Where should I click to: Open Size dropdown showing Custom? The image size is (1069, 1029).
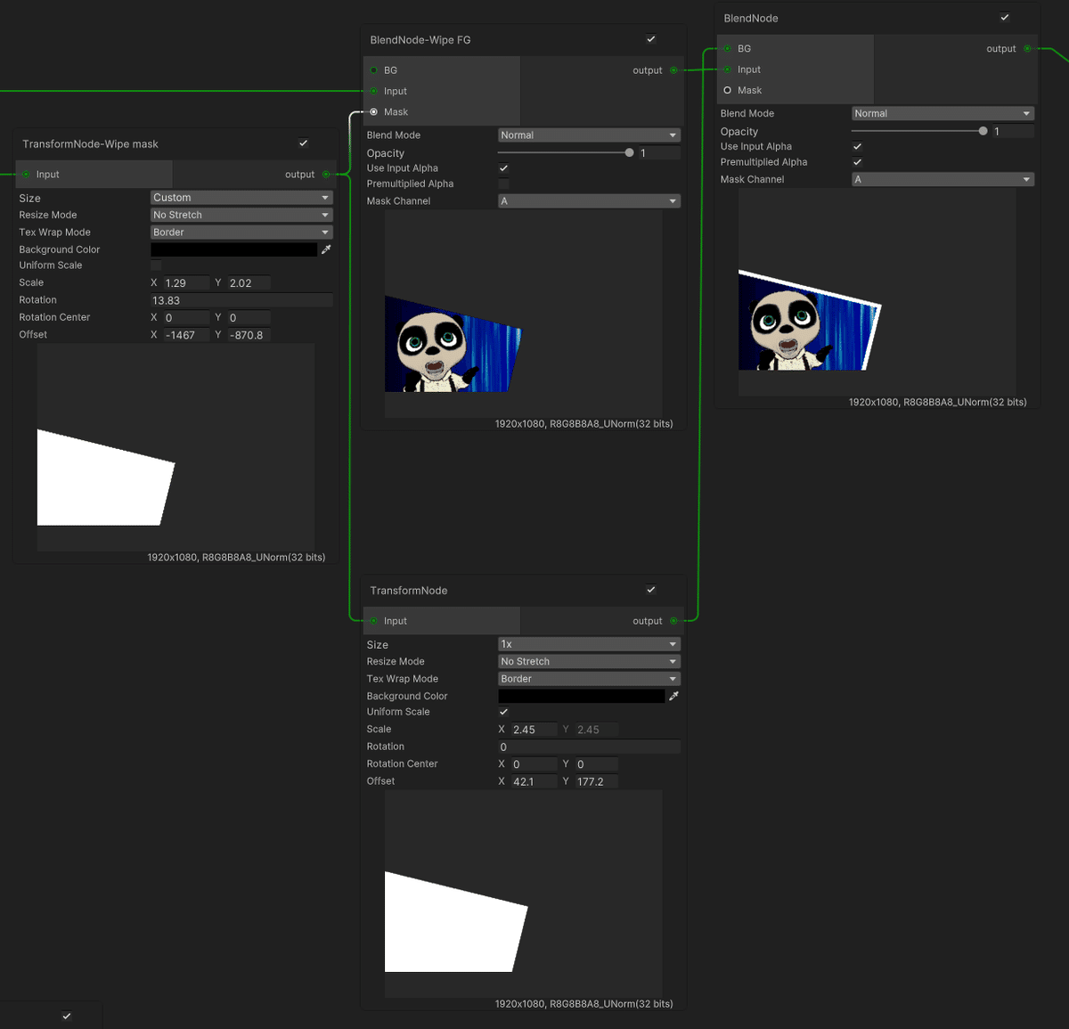pyautogui.click(x=241, y=198)
